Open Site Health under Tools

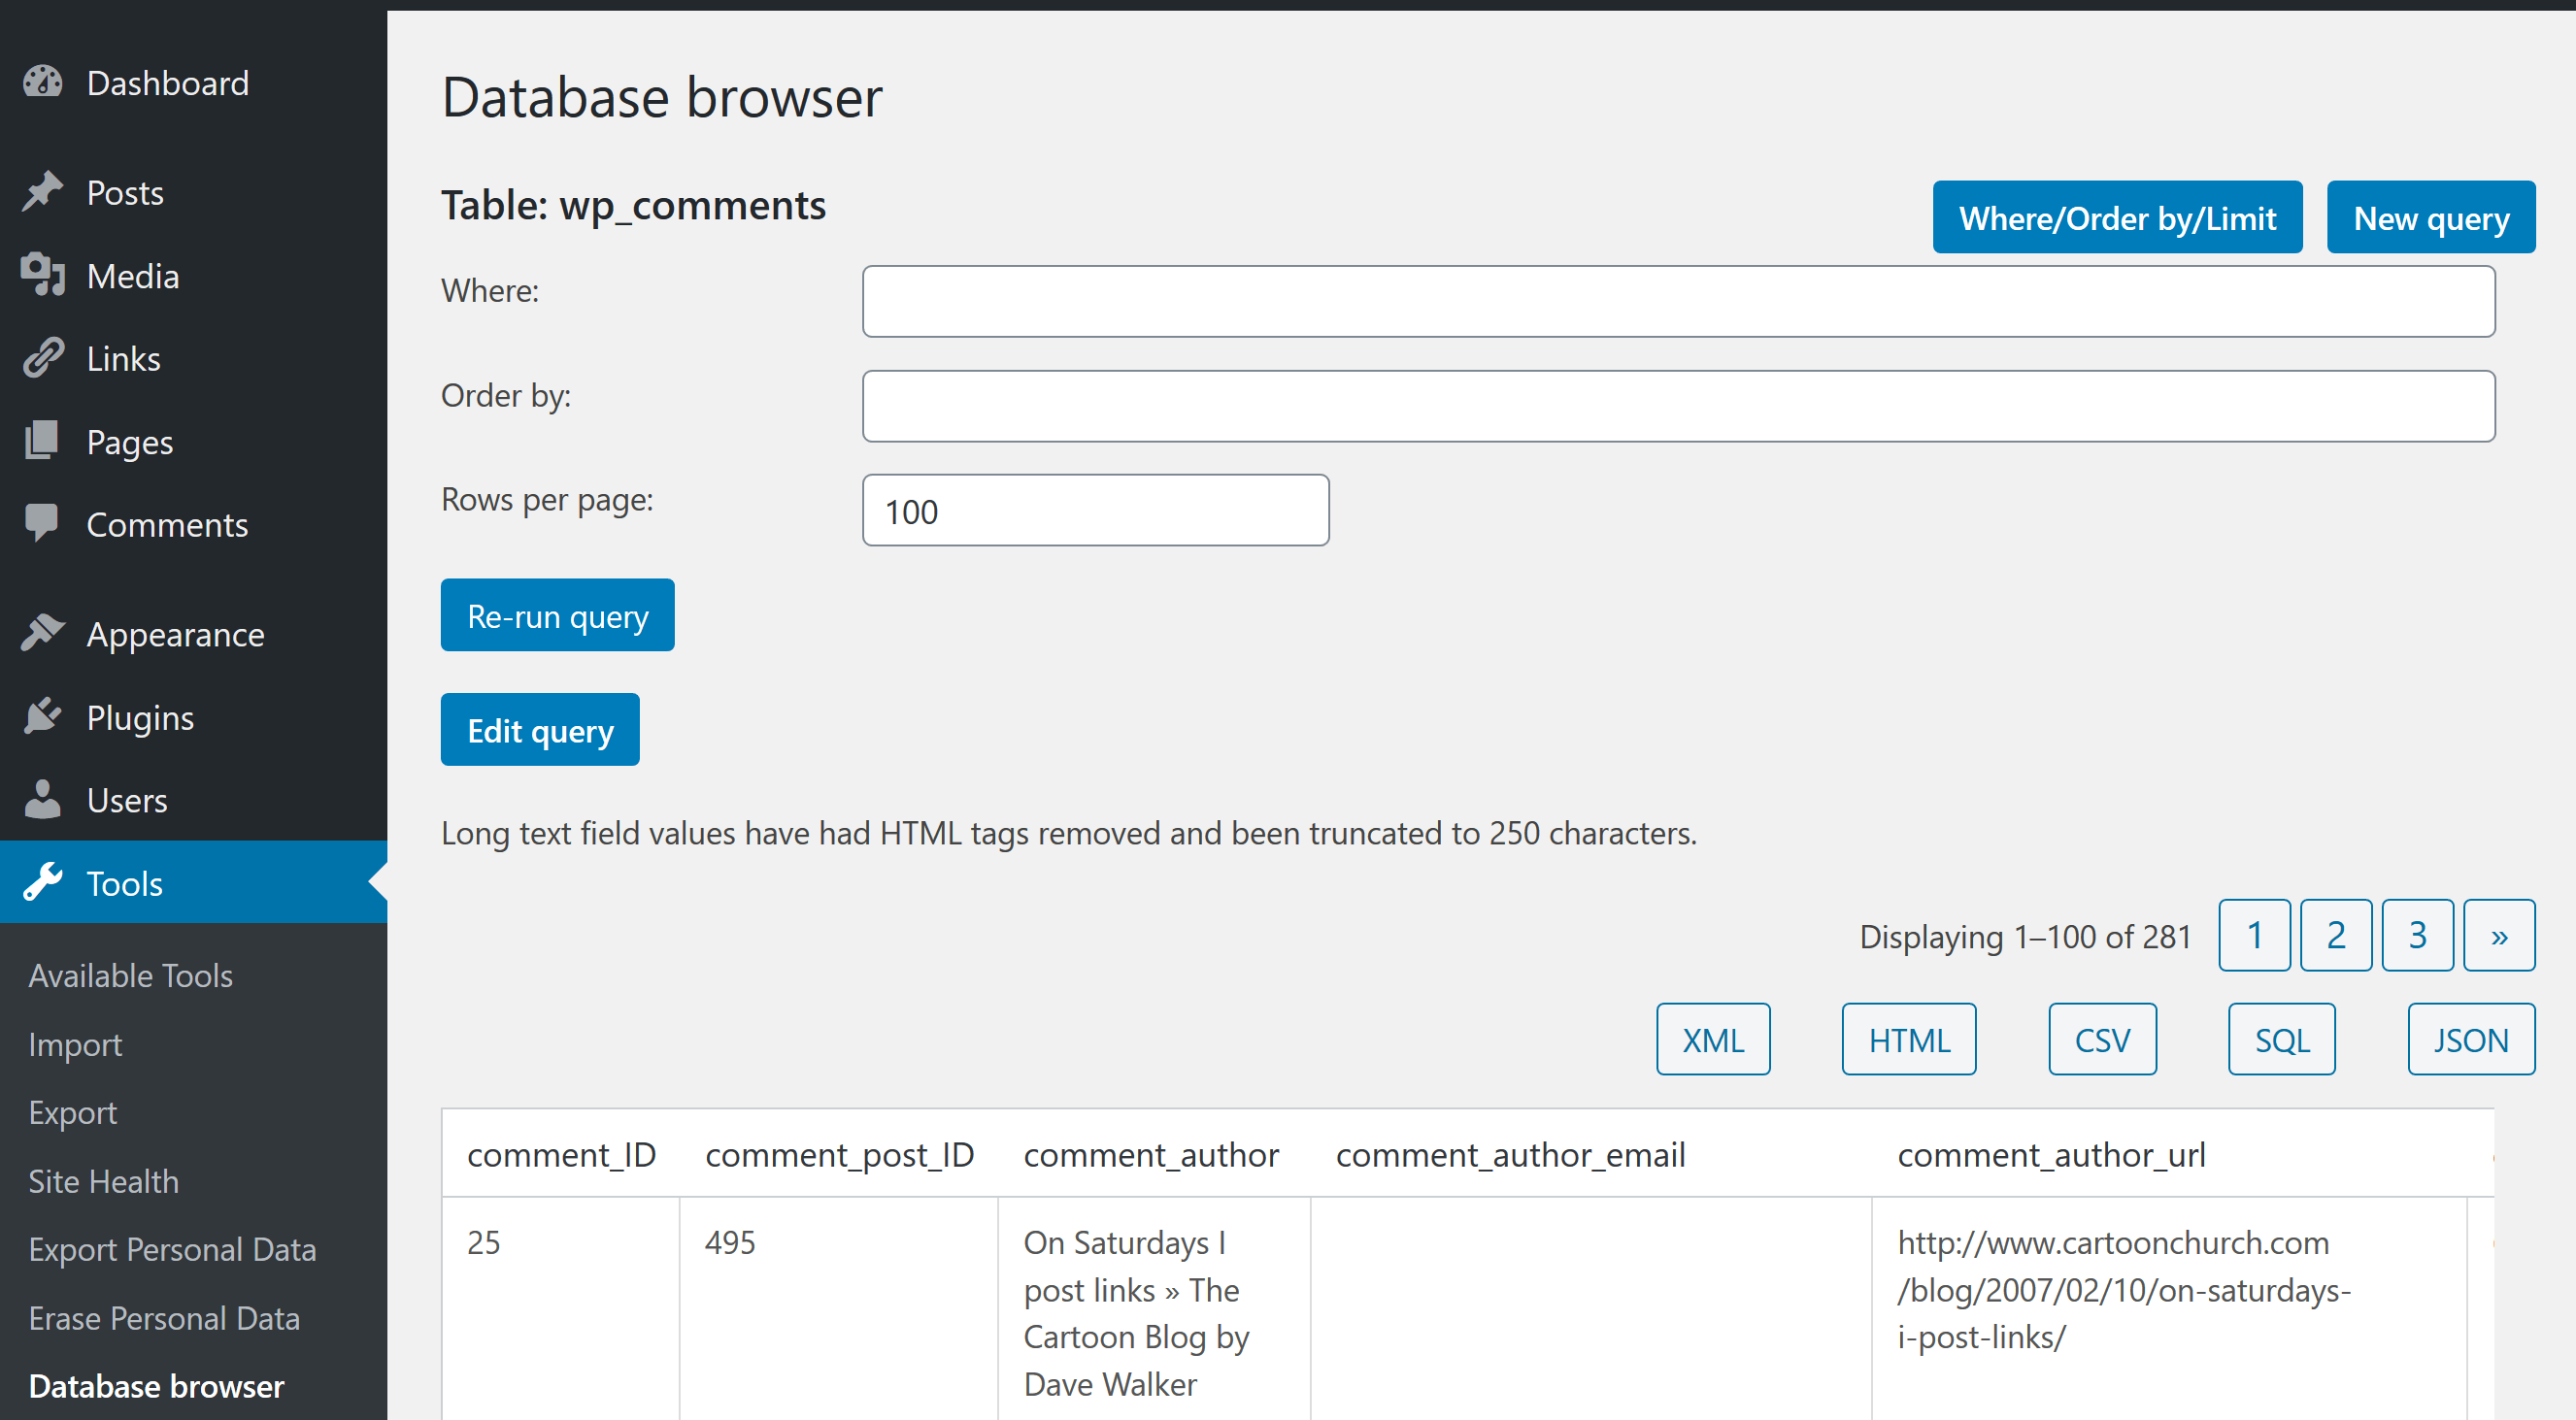click(x=103, y=1181)
